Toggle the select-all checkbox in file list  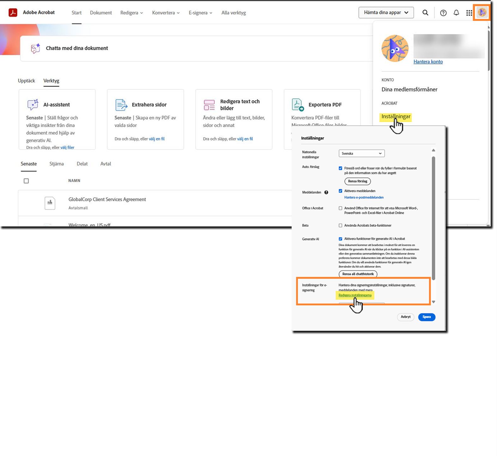tap(26, 181)
